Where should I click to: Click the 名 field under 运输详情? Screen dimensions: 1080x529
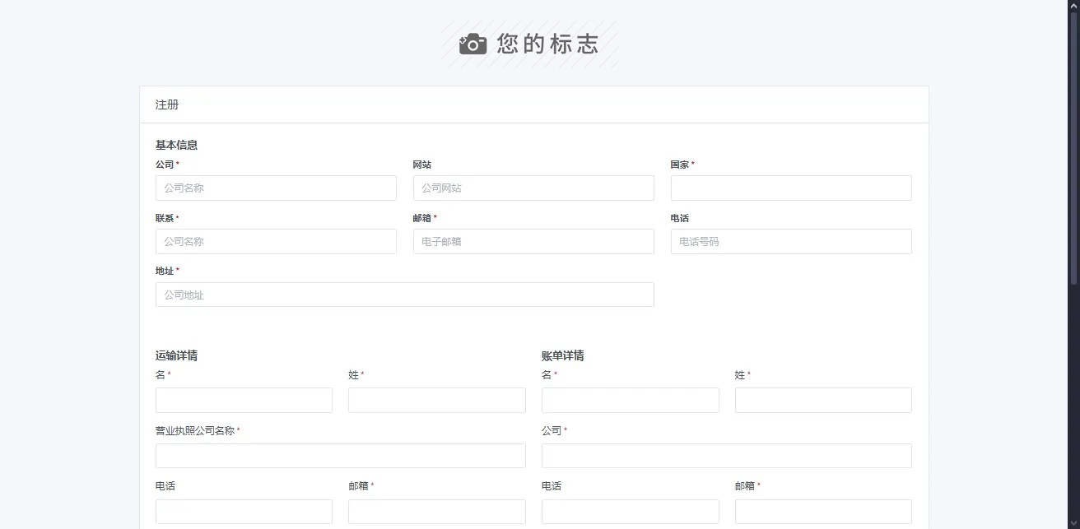coord(244,400)
